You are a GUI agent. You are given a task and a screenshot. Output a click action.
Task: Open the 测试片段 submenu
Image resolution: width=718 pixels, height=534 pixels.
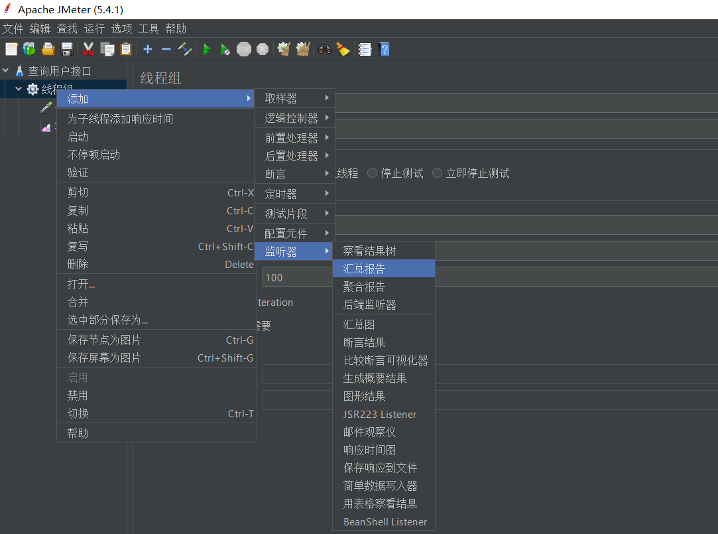(x=295, y=214)
